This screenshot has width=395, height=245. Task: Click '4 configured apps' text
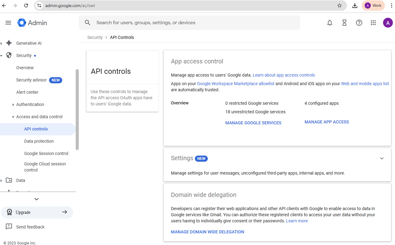(x=321, y=103)
